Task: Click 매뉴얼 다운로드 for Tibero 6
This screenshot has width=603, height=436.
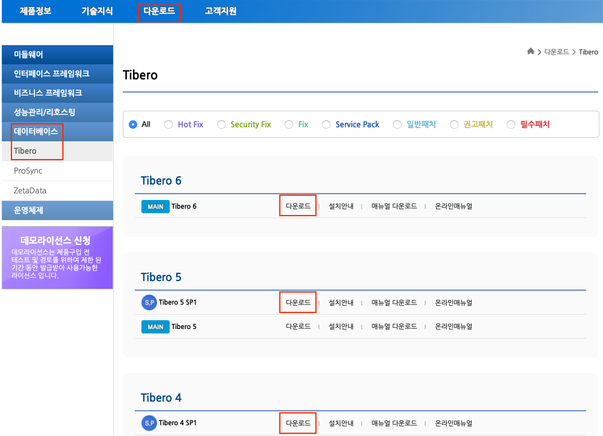Action: [394, 206]
